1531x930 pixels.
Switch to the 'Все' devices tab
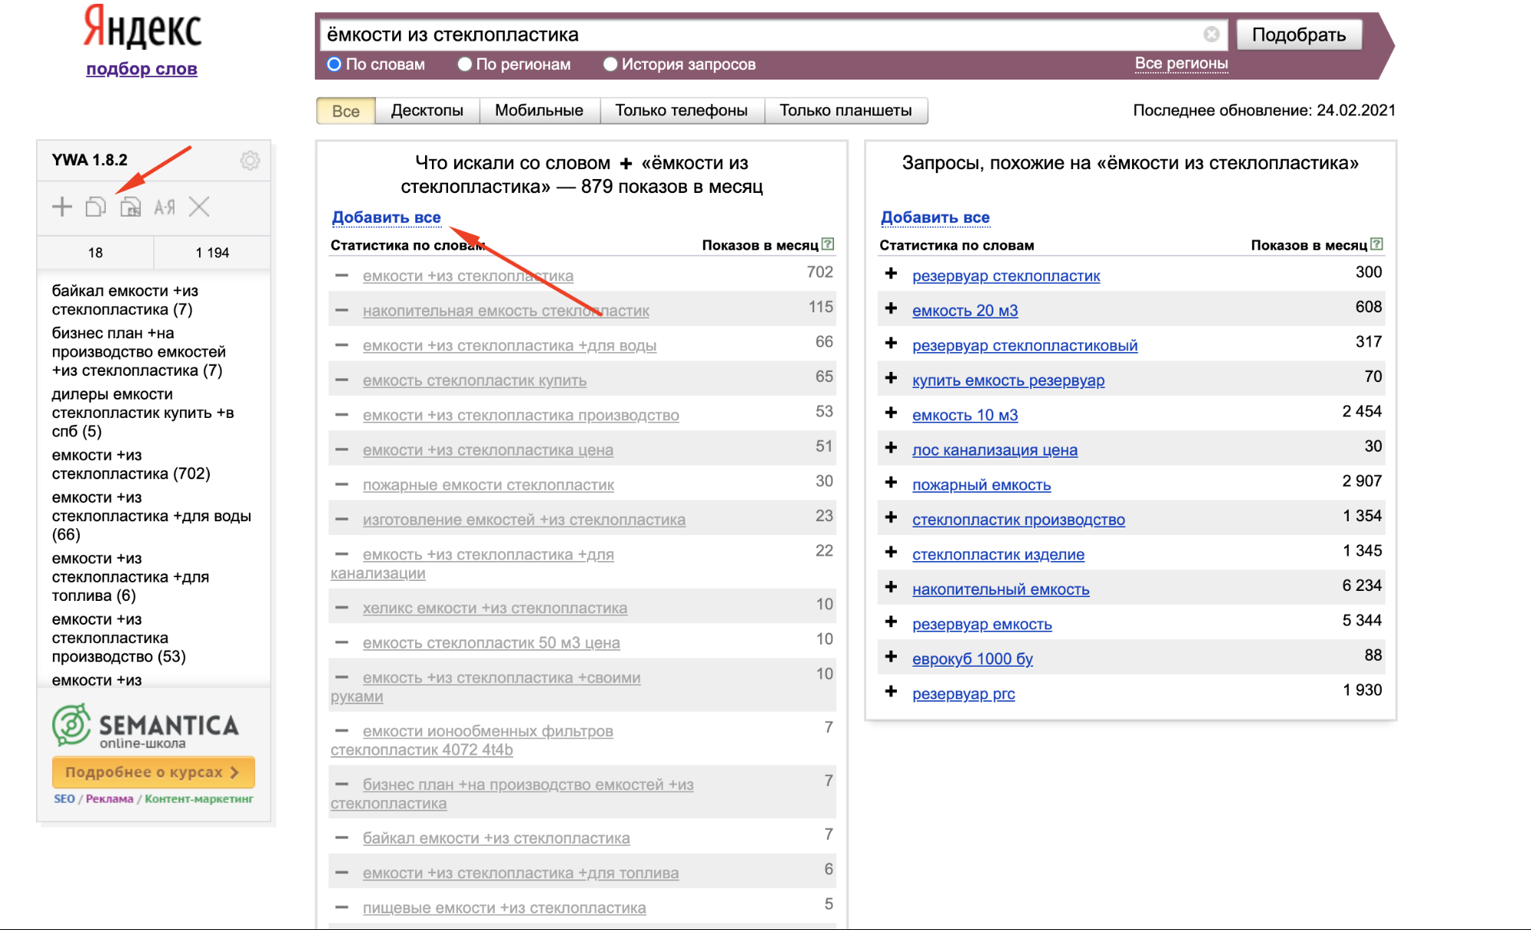click(345, 111)
